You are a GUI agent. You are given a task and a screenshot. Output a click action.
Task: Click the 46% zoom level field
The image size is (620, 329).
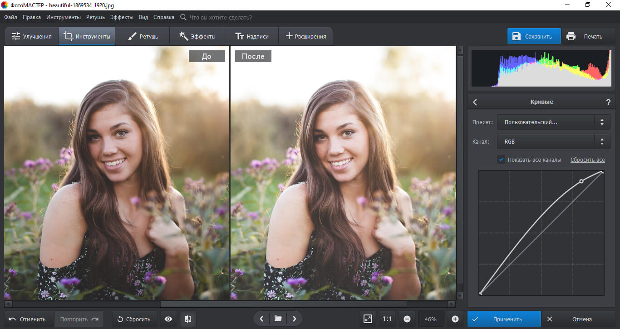(x=431, y=319)
